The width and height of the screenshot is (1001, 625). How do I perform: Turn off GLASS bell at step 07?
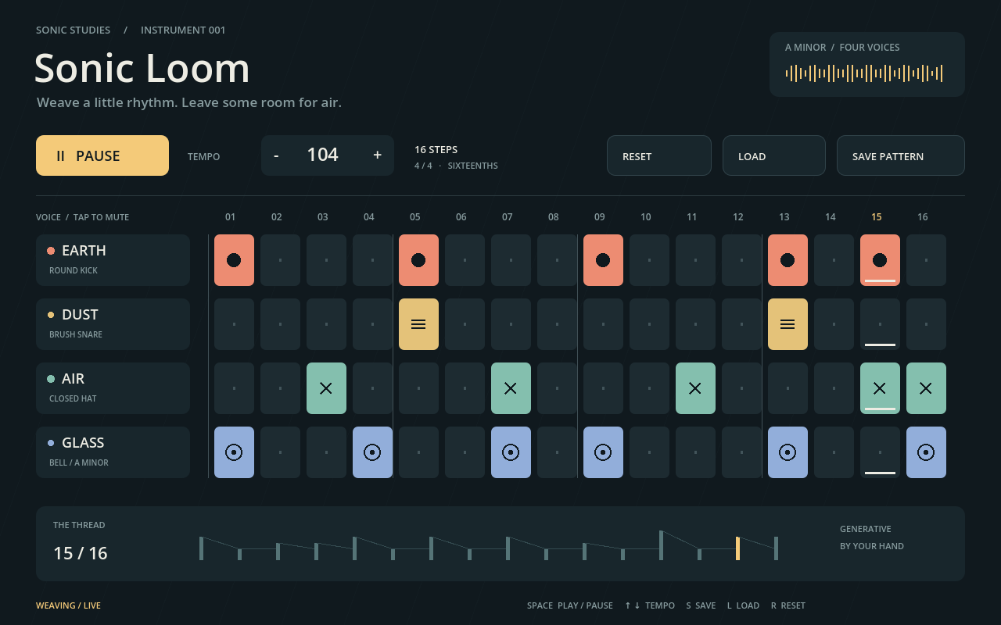point(511,452)
